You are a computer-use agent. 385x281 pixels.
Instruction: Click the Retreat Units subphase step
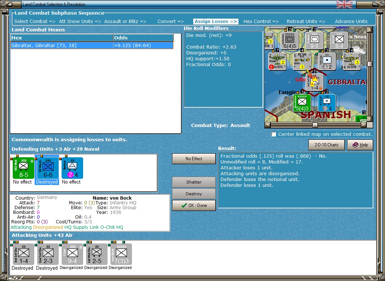(306, 22)
